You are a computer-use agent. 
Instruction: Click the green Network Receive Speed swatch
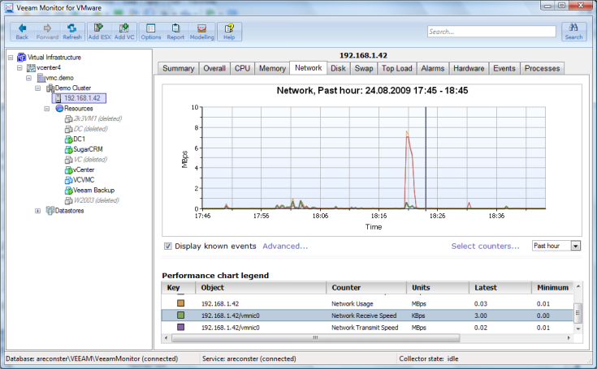click(x=180, y=315)
